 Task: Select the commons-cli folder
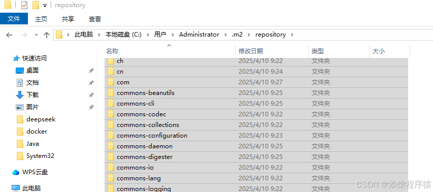click(x=256, y=104)
